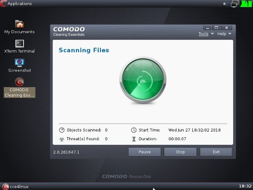
Task: Close the Comodo window with X
Action: click(226, 28)
